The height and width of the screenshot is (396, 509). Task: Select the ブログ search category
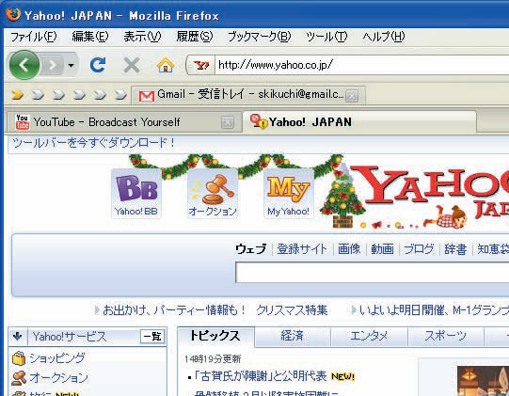tap(419, 249)
